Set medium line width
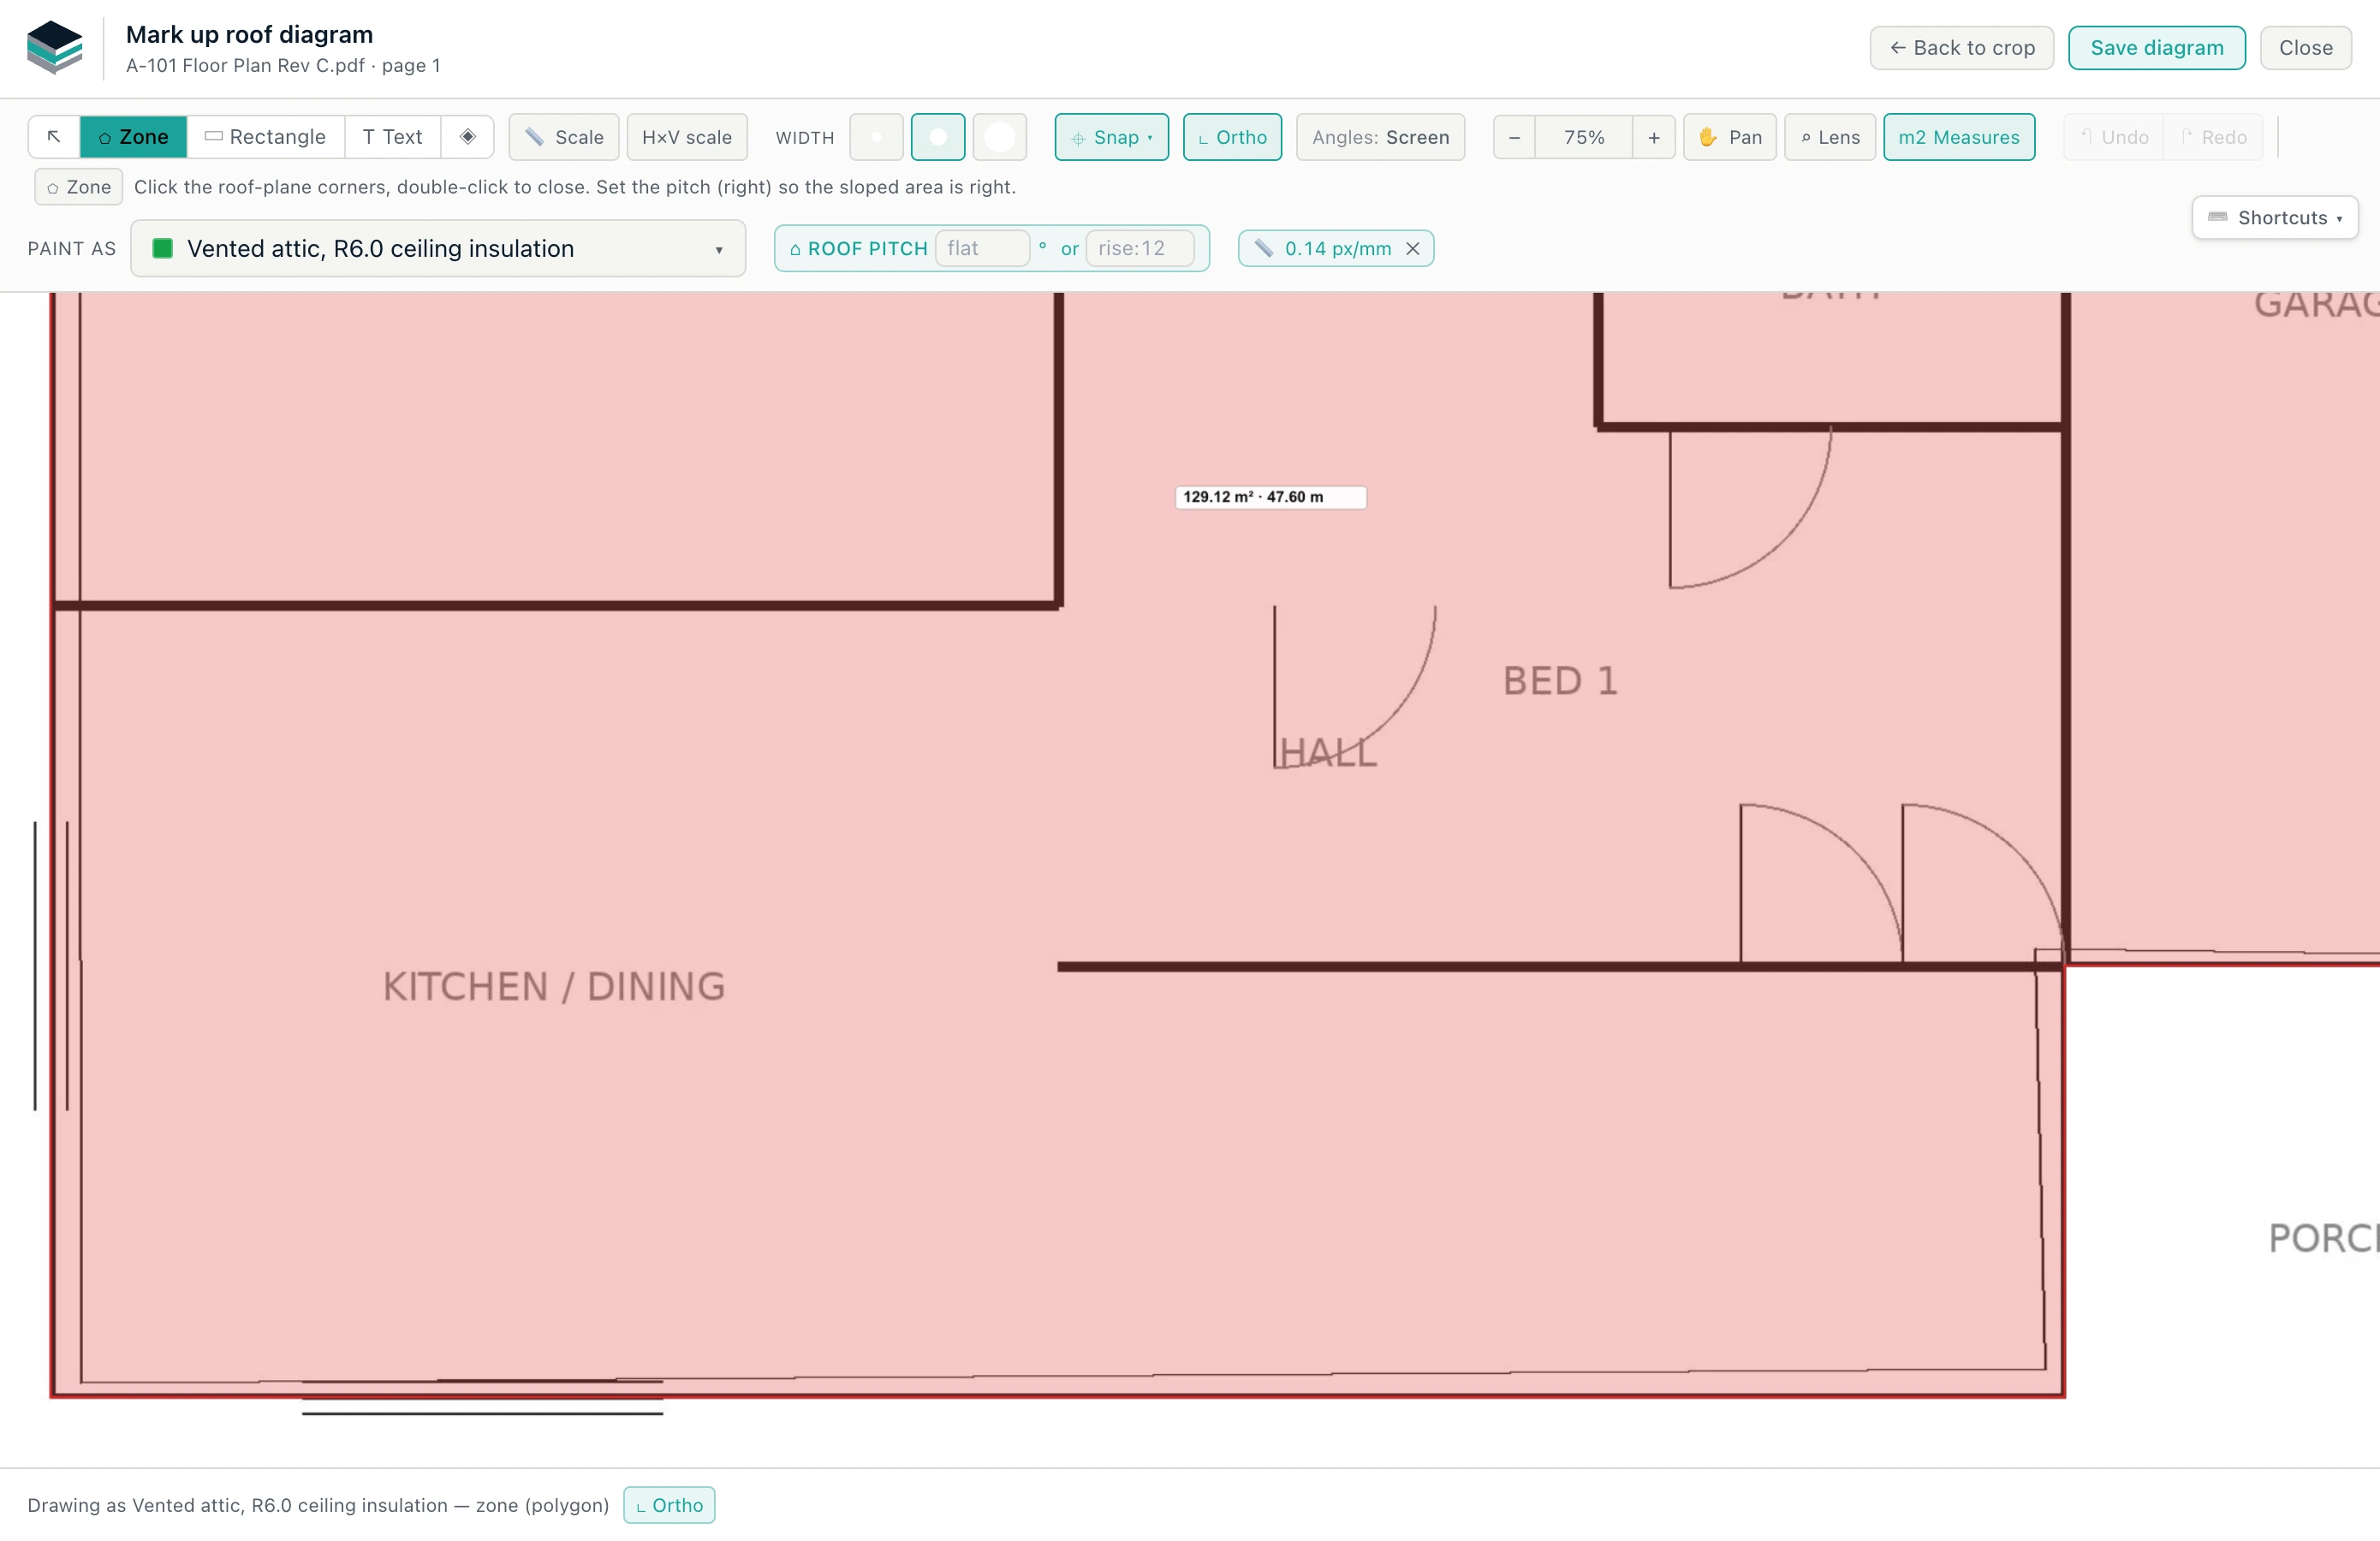 pyautogui.click(x=938, y=137)
